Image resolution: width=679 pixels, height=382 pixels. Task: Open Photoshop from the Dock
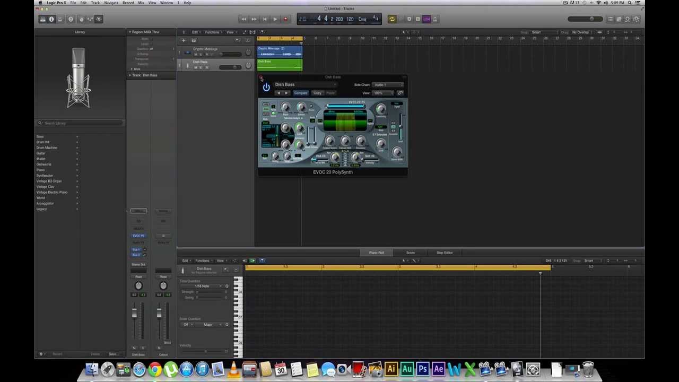tap(423, 369)
